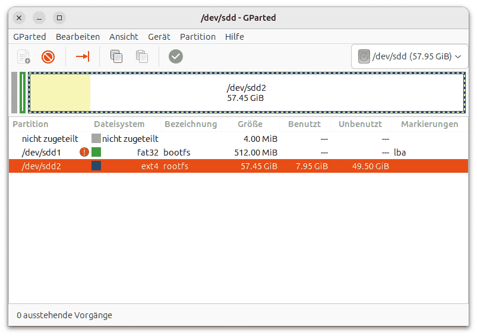
Task: Click the Bezeichnung column header
Action: pos(191,124)
